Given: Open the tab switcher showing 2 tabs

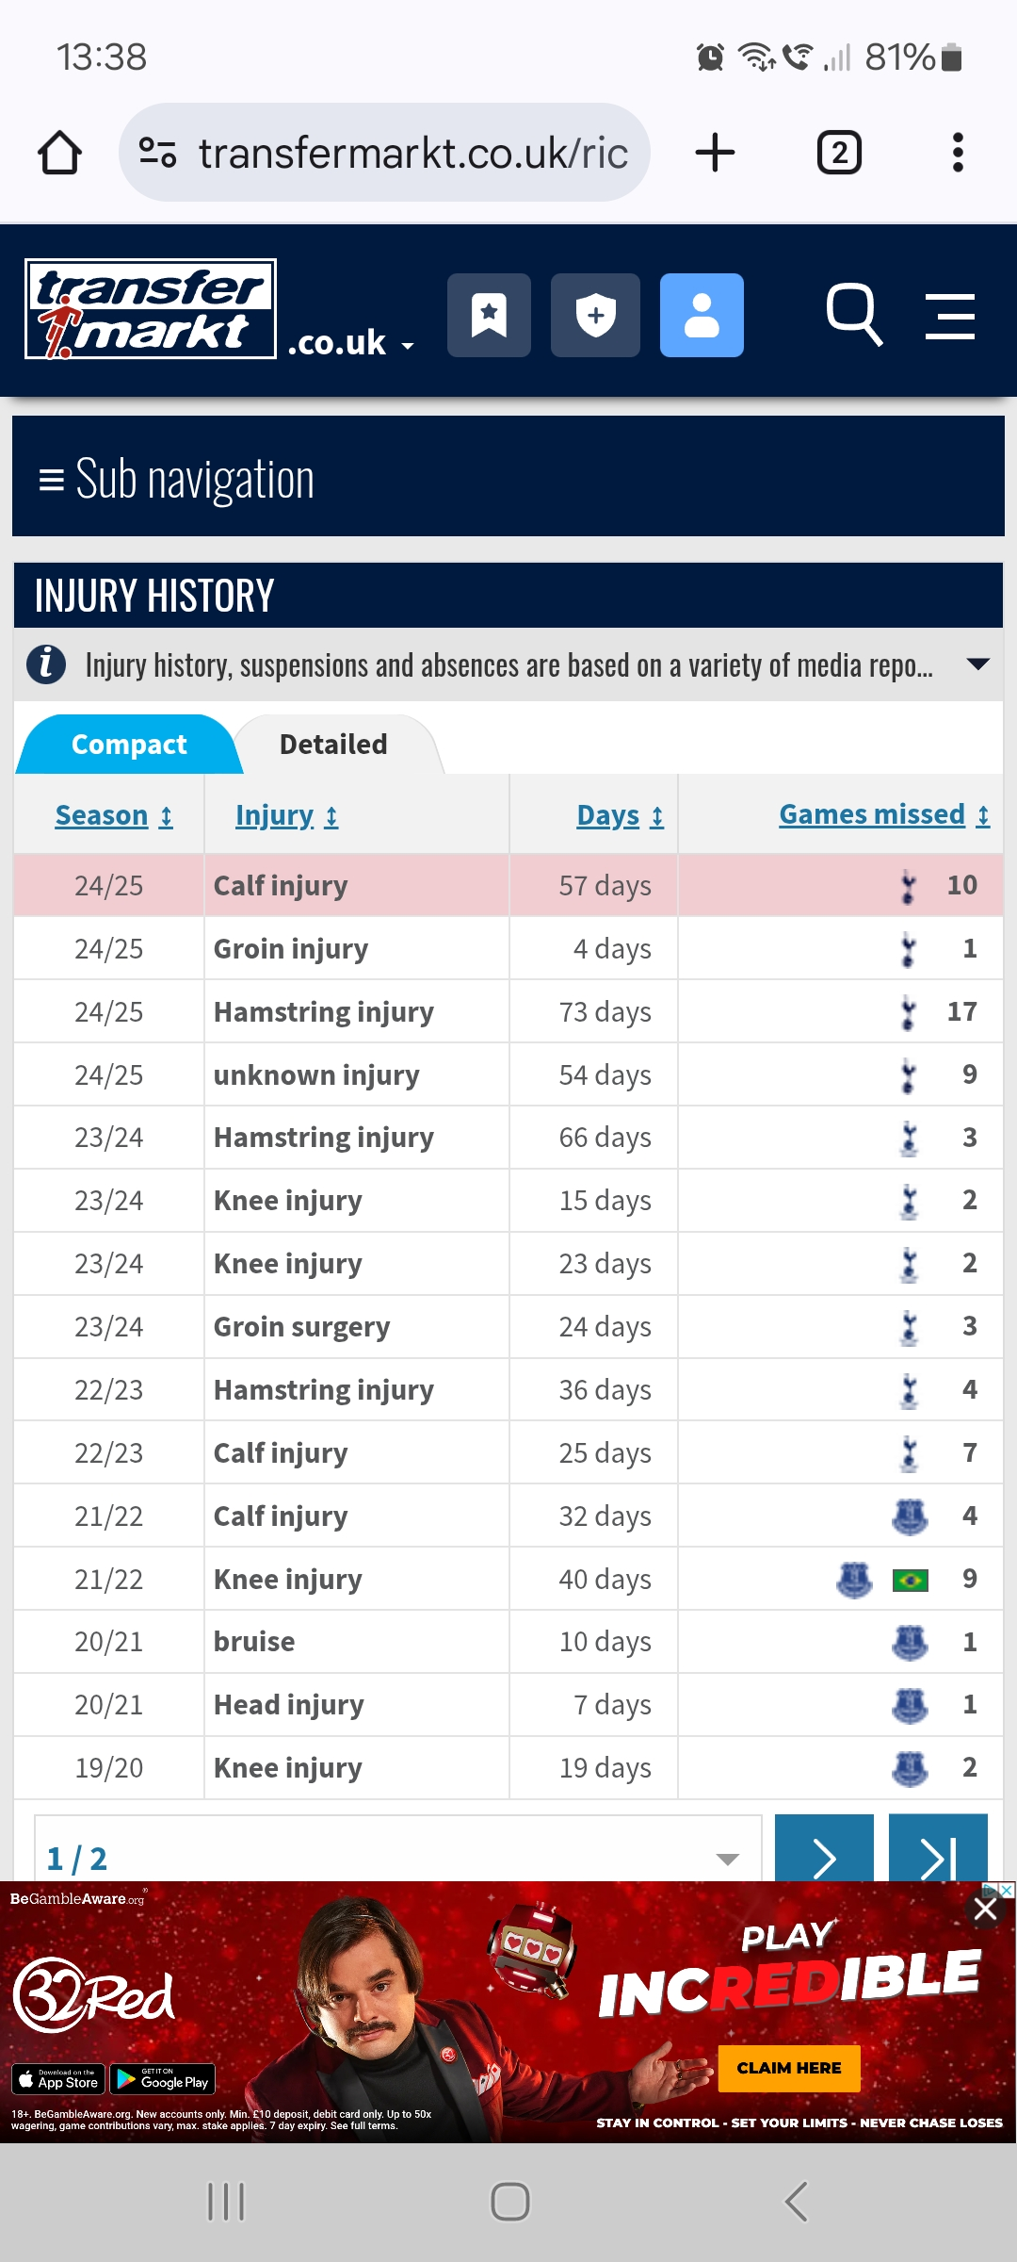Looking at the screenshot, I should 839,153.
